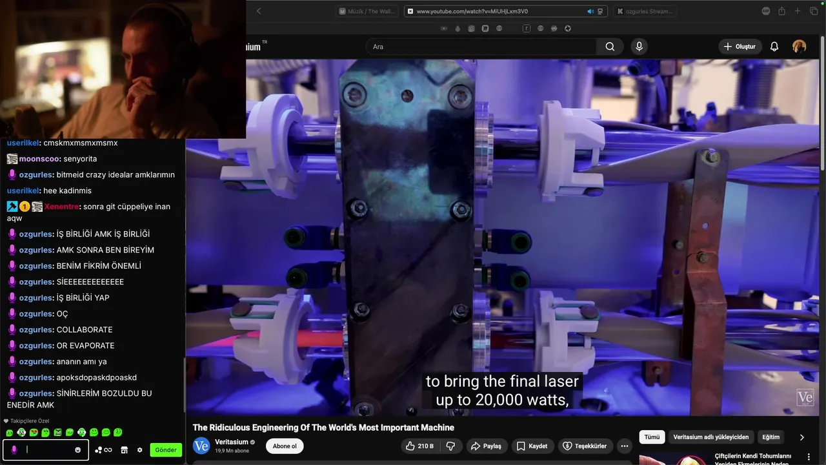
Task: Switch to the ozgurles Stream browser tab
Action: pyautogui.click(x=645, y=11)
